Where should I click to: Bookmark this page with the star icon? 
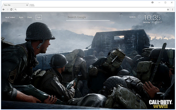click(168, 10)
